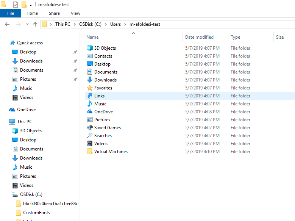The height and width of the screenshot is (221, 295).
Task: Click the 4:10 PM date of Virtual Machines
Action: tap(202, 152)
